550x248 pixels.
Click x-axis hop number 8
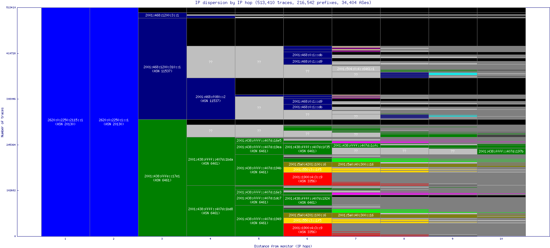[404, 239]
